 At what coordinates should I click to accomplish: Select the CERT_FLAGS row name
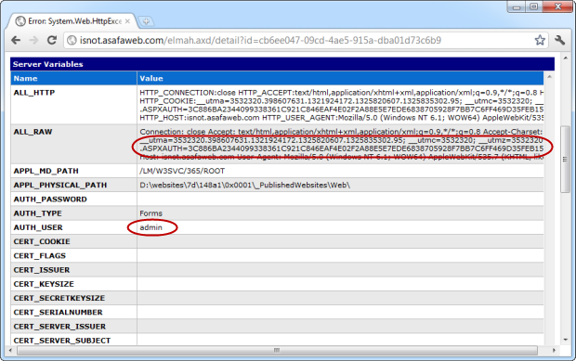(39, 256)
